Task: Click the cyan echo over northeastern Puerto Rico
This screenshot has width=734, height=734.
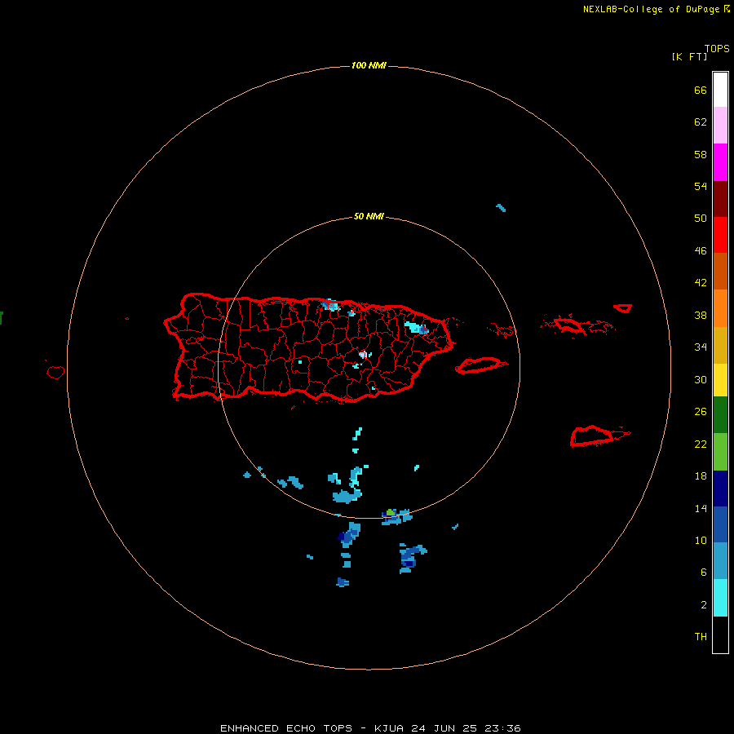Action: [x=416, y=326]
